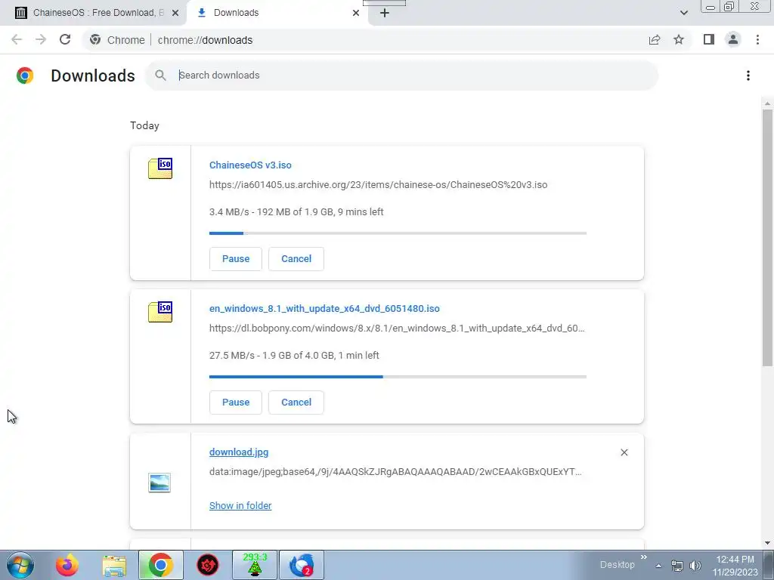The height and width of the screenshot is (580, 774).
Task: Open the Chrome three-dot browser menu
Action: [757, 39]
